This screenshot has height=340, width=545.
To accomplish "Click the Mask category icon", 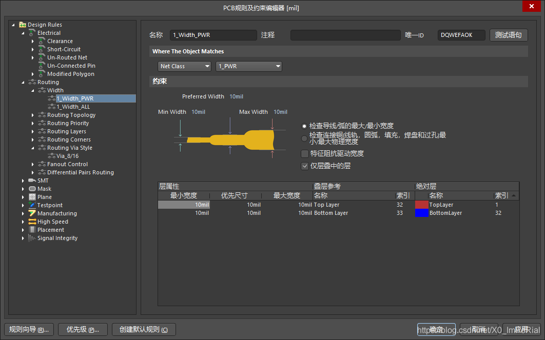I will 32,189.
